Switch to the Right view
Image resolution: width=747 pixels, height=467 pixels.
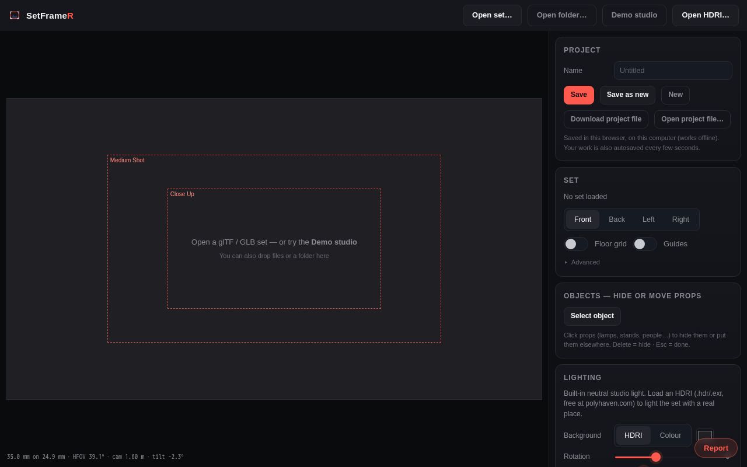(x=680, y=219)
